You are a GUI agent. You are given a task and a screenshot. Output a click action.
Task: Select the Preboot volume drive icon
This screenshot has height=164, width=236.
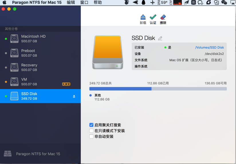click(x=14, y=53)
